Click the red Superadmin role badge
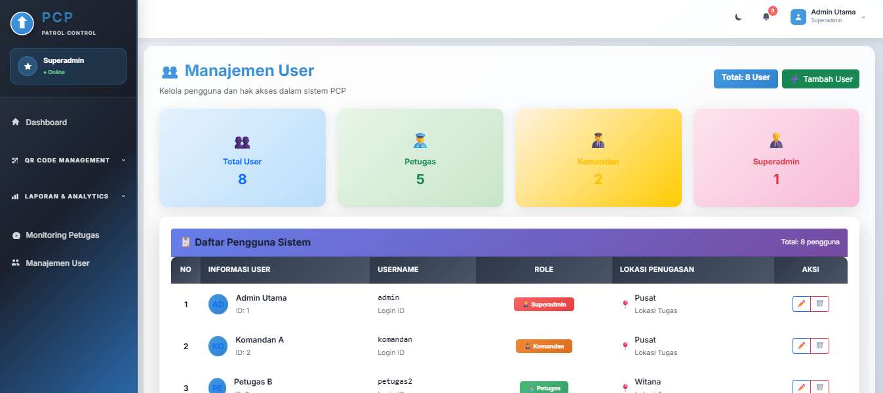 [543, 305]
